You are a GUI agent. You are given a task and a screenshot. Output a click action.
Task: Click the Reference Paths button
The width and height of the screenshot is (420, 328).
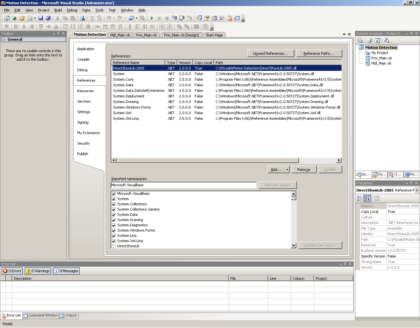point(319,53)
